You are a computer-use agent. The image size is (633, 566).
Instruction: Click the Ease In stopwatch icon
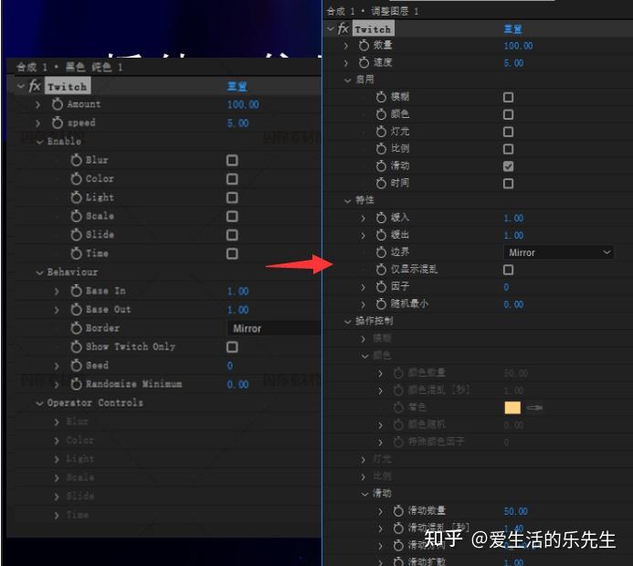[x=76, y=291]
